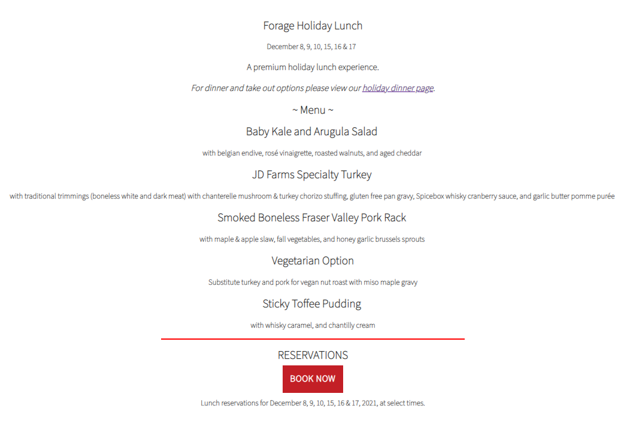Click the Sticky Toffee Pudding heading
The height and width of the screenshot is (421, 624).
coord(312,304)
